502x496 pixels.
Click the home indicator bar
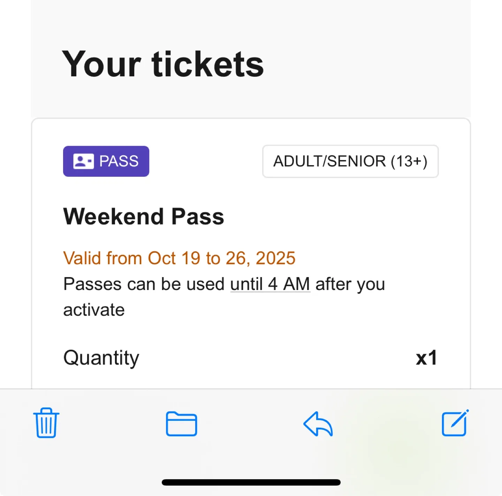click(x=251, y=482)
